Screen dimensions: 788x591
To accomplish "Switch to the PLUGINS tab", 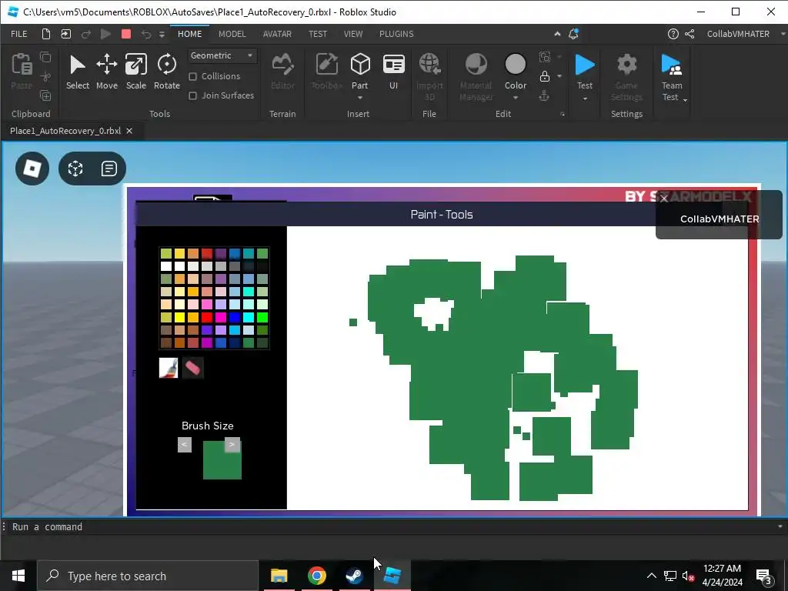I will tap(396, 34).
